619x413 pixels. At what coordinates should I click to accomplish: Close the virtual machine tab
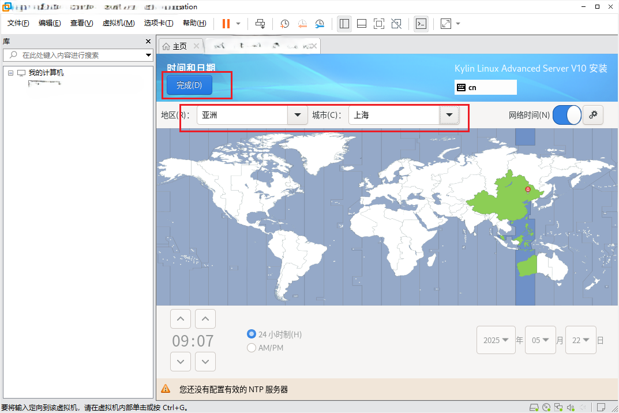tap(313, 46)
